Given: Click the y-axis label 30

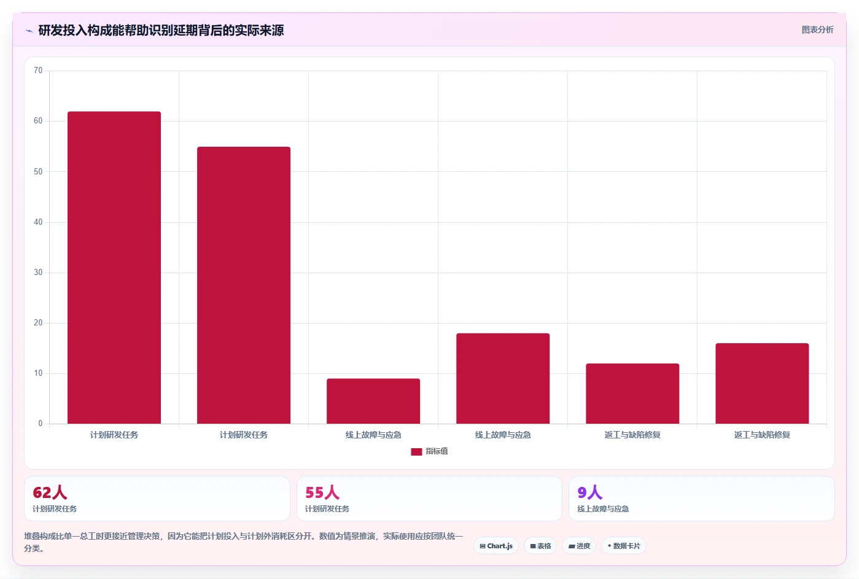Looking at the screenshot, I should point(38,272).
